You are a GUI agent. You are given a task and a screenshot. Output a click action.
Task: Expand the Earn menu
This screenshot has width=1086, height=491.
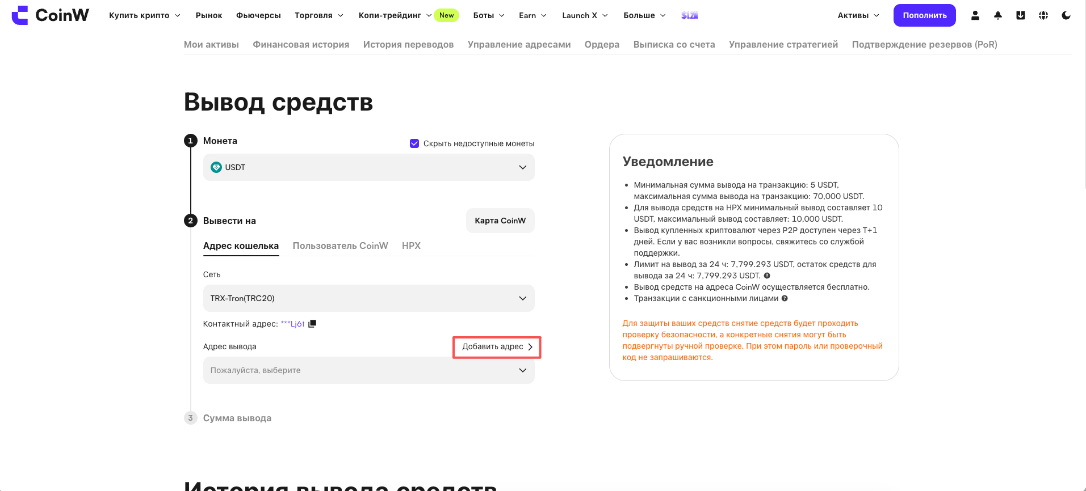tap(532, 15)
